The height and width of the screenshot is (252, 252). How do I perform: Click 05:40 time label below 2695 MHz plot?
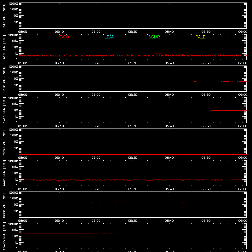tap(169, 158)
